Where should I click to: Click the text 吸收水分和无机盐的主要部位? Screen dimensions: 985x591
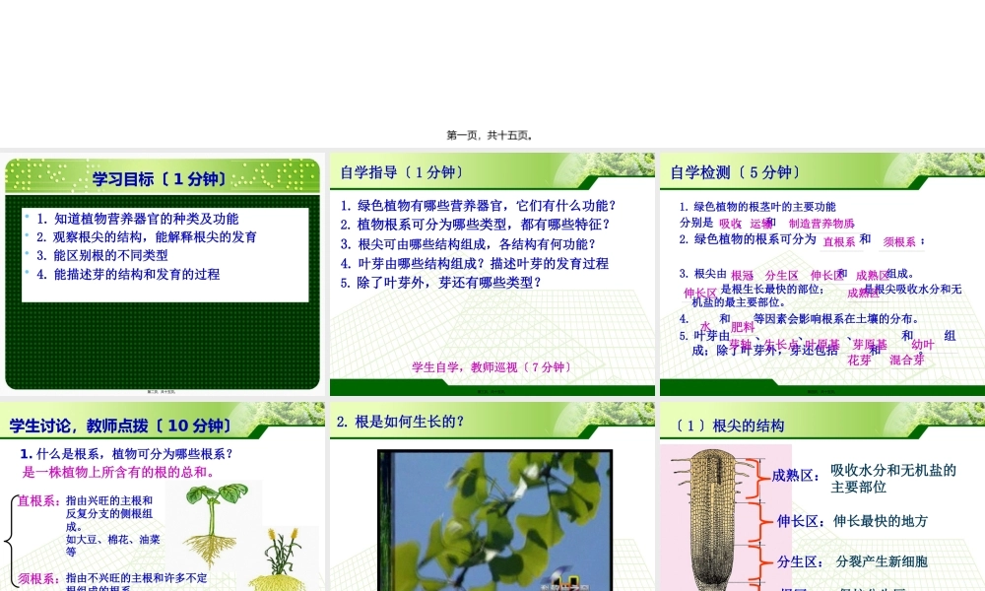tap(893, 478)
